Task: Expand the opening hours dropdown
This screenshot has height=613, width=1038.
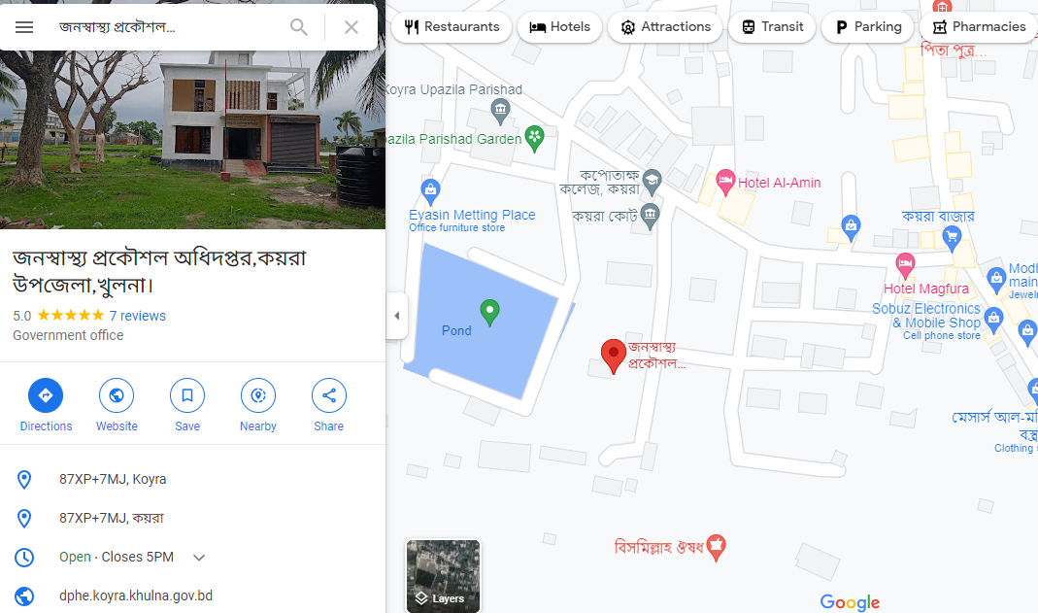Action: click(199, 558)
